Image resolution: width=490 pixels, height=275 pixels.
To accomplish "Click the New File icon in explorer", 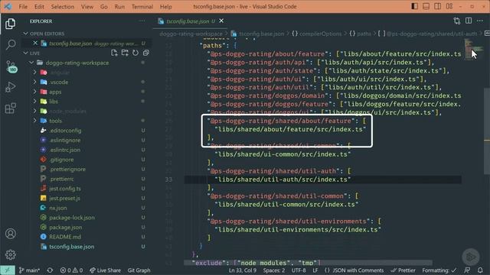I will pyautogui.click(x=114, y=53).
